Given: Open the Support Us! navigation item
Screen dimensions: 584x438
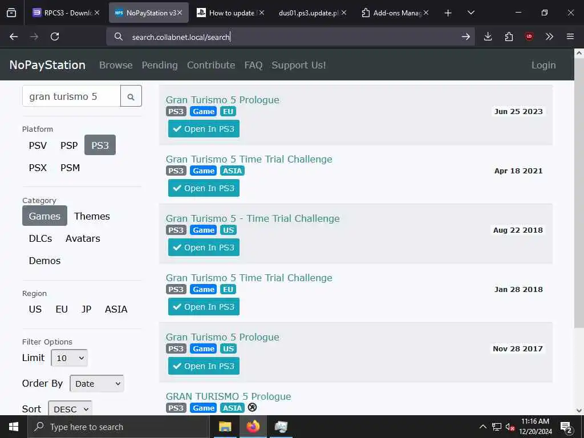Looking at the screenshot, I should pos(299,65).
